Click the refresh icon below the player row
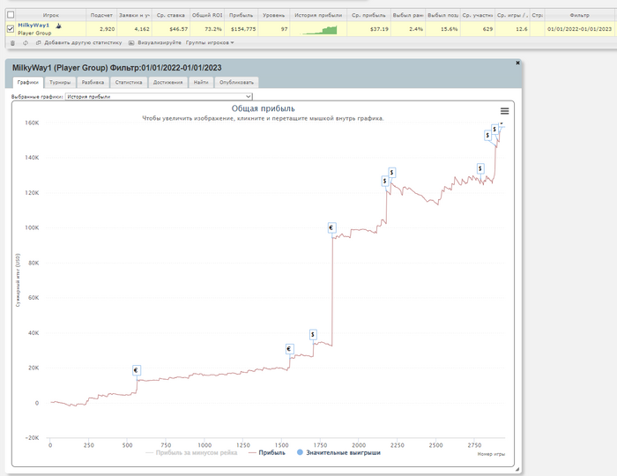617x476 pixels. click(26, 43)
